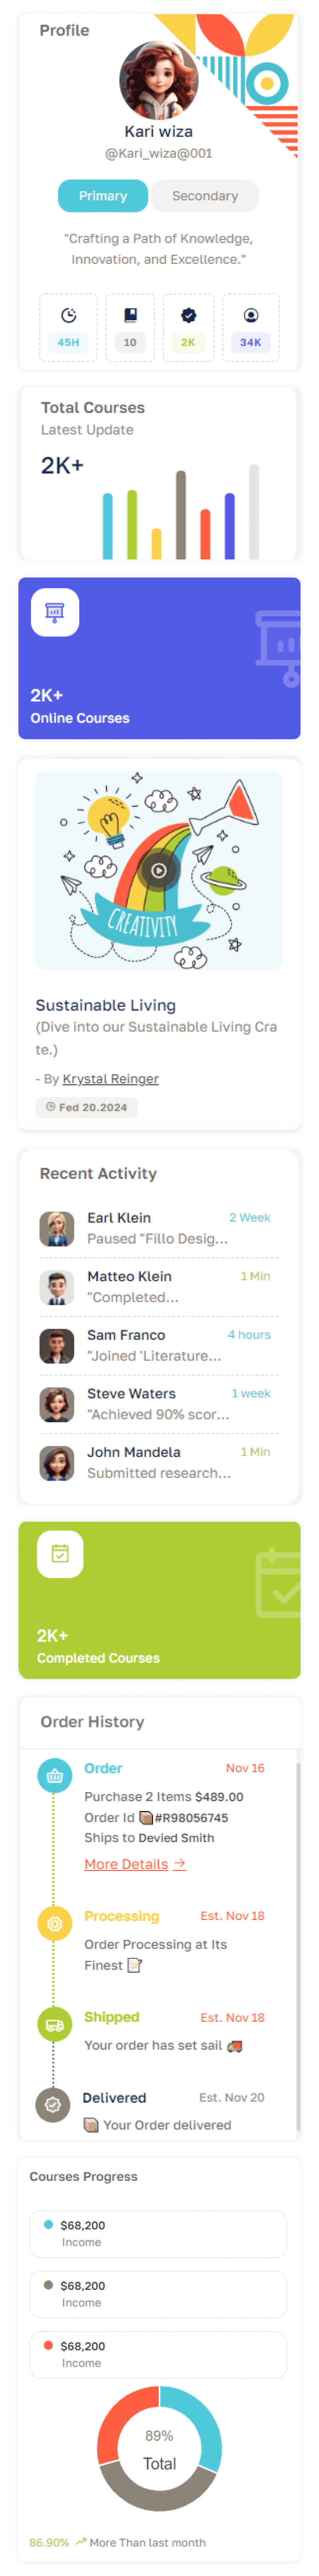319x2576 pixels.
Task: Select the Secondary tab
Action: tap(204, 196)
